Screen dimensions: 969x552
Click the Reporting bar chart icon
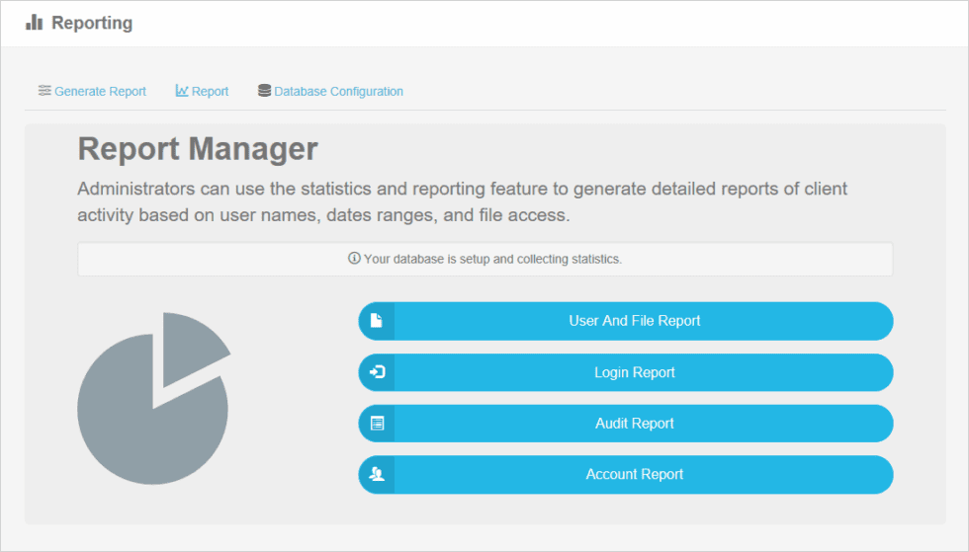(34, 23)
